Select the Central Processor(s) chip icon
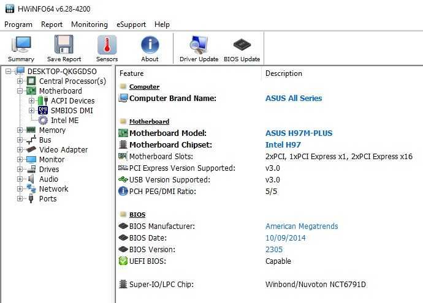 click(x=31, y=81)
